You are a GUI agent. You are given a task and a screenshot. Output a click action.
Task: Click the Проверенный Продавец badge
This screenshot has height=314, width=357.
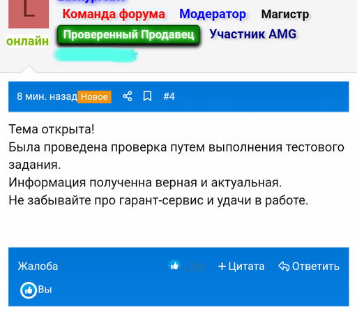coord(128,35)
